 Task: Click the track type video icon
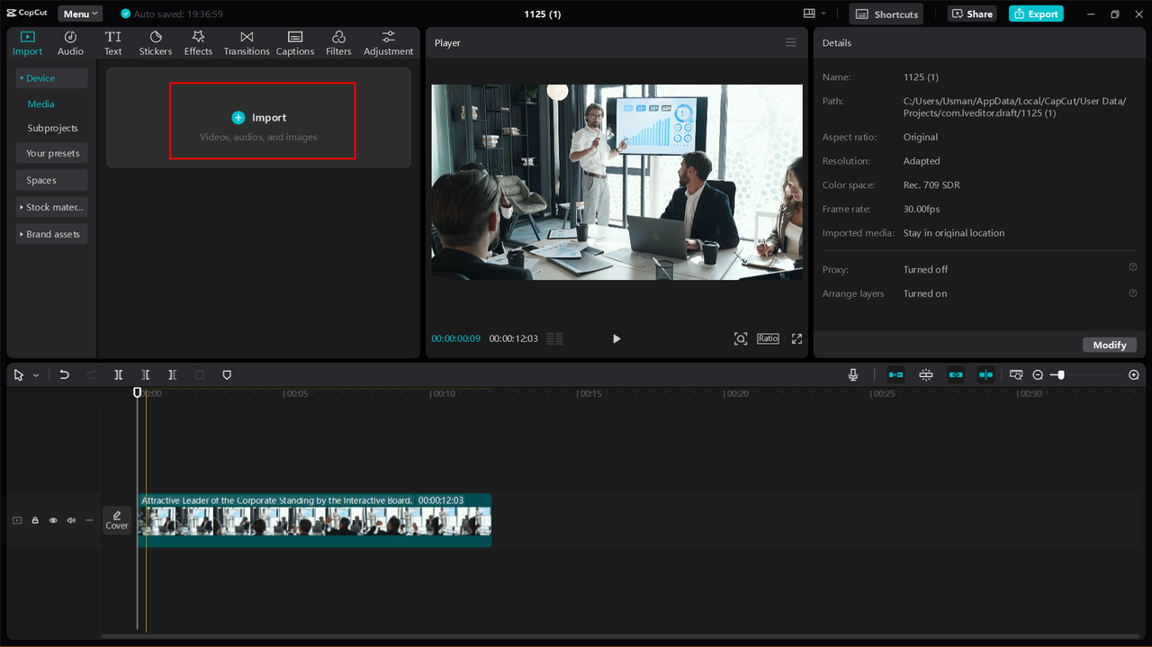17,520
